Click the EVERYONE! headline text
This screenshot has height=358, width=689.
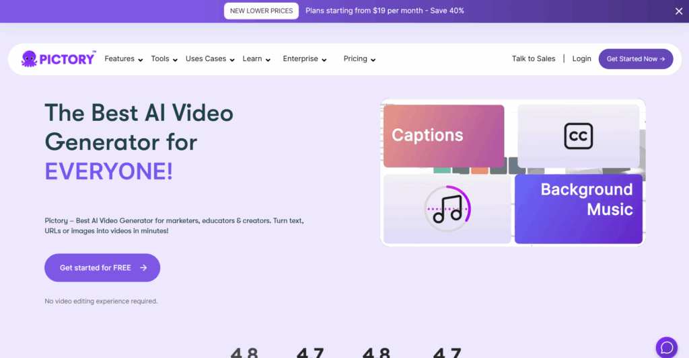pos(108,171)
